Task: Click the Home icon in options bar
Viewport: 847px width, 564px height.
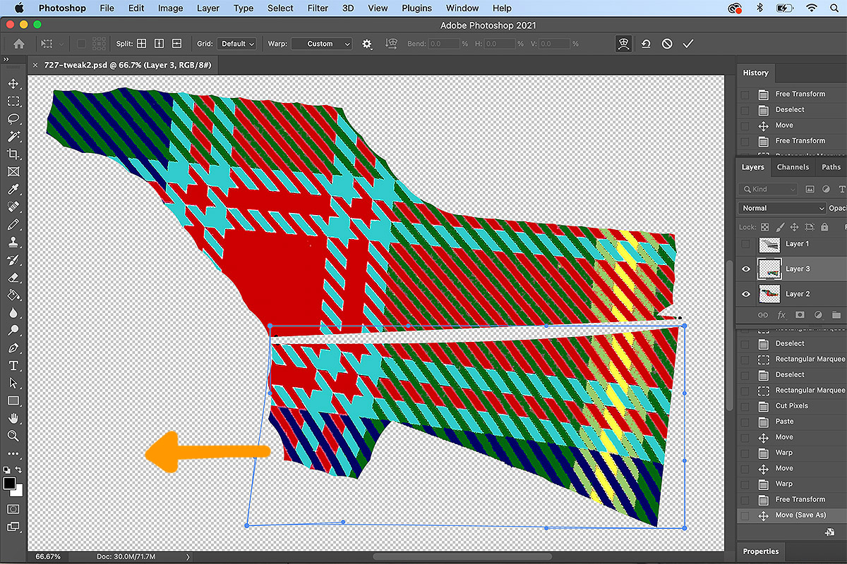Action: click(x=18, y=44)
